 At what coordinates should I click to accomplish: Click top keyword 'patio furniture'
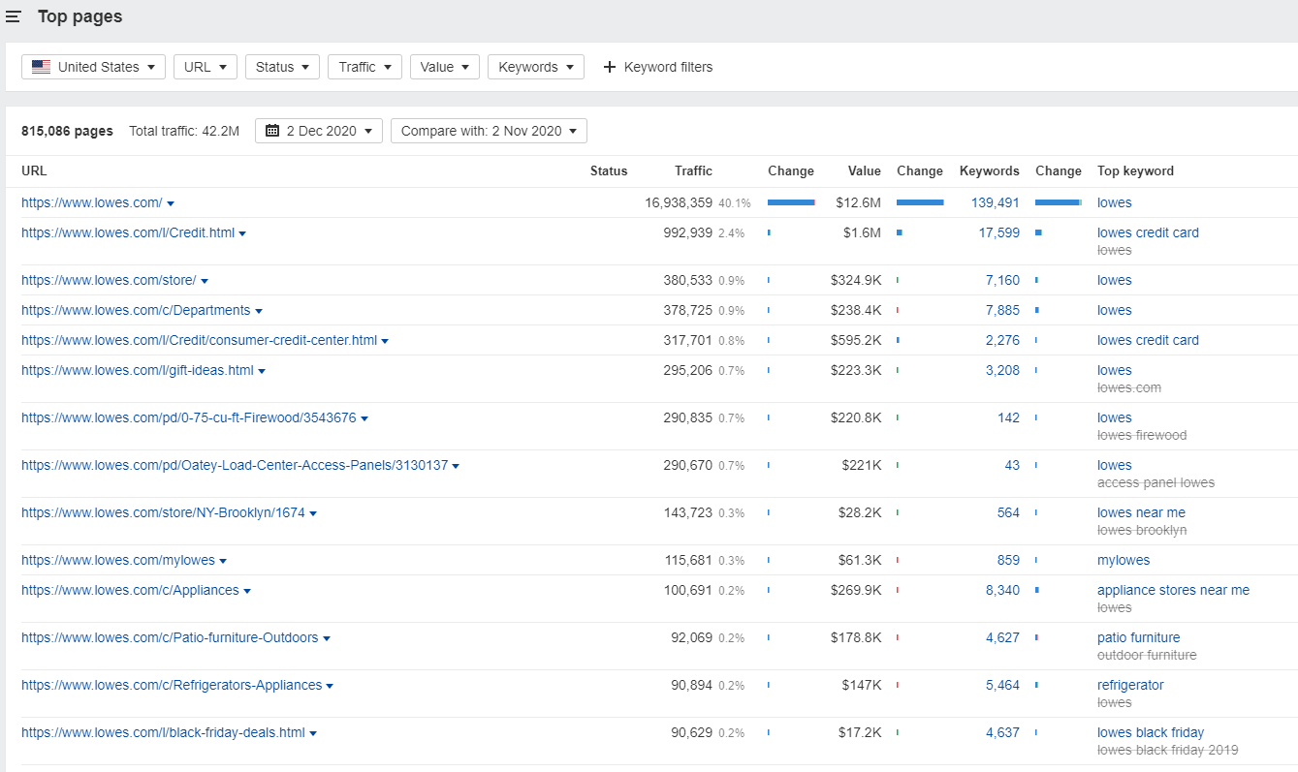[x=1139, y=637]
